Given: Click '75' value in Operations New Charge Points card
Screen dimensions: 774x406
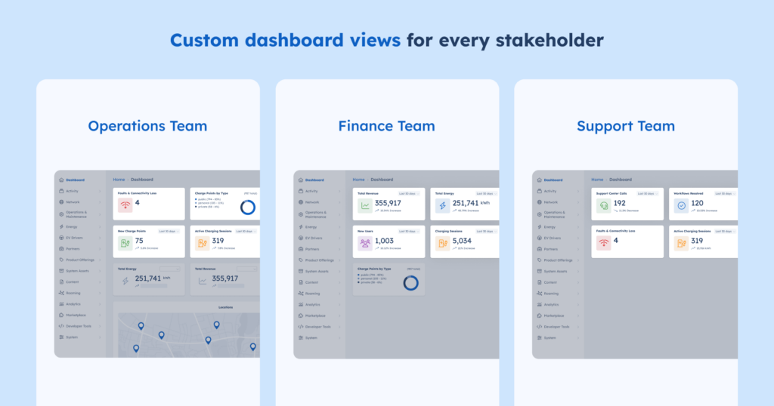Looking at the screenshot, I should pos(139,241).
